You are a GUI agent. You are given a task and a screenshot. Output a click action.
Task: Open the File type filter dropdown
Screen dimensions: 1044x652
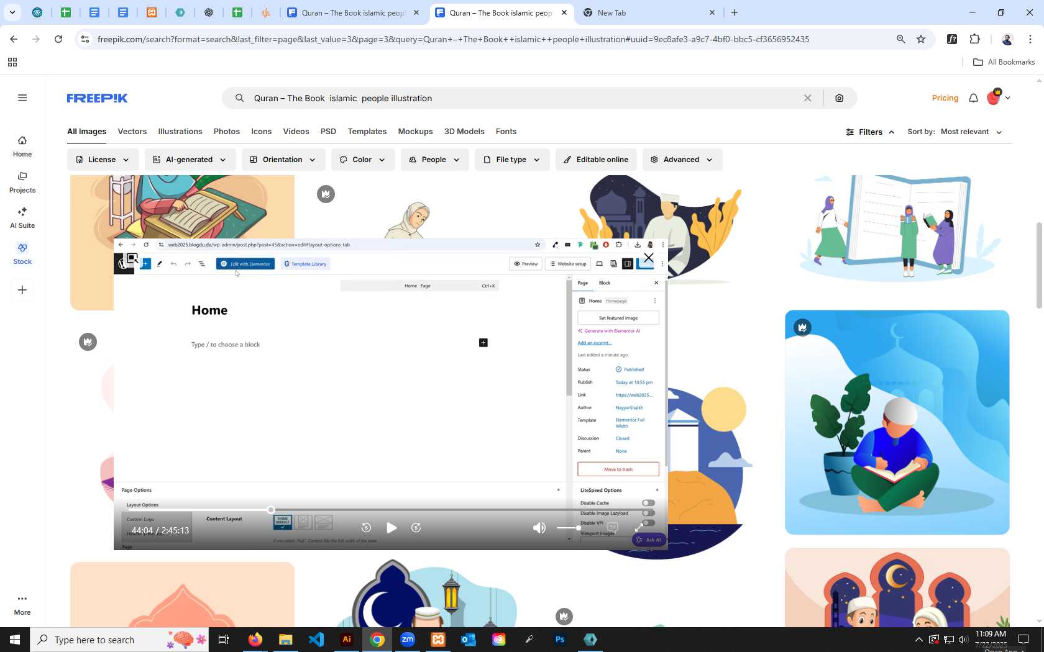511,160
